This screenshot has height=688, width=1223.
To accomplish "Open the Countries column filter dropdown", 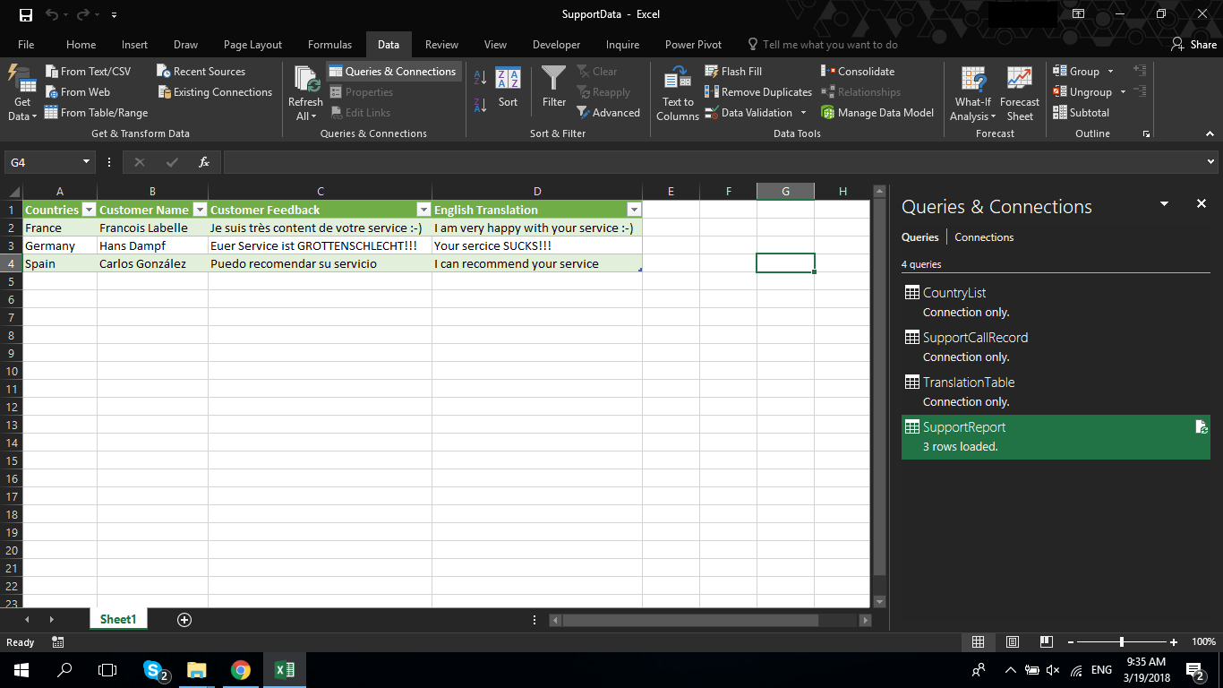I will click(89, 209).
